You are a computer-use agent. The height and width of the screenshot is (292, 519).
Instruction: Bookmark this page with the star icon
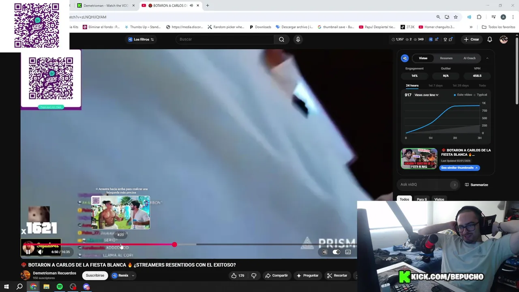(x=456, y=17)
